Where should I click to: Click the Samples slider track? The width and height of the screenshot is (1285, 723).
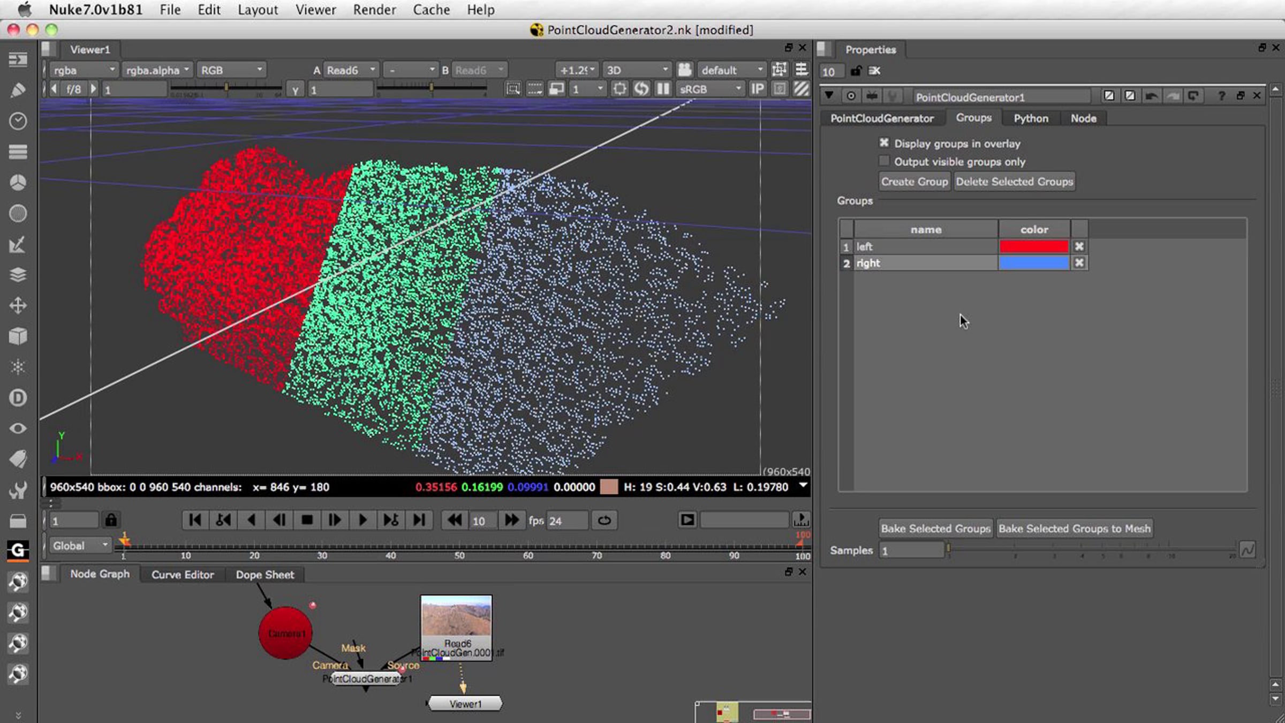(1091, 548)
